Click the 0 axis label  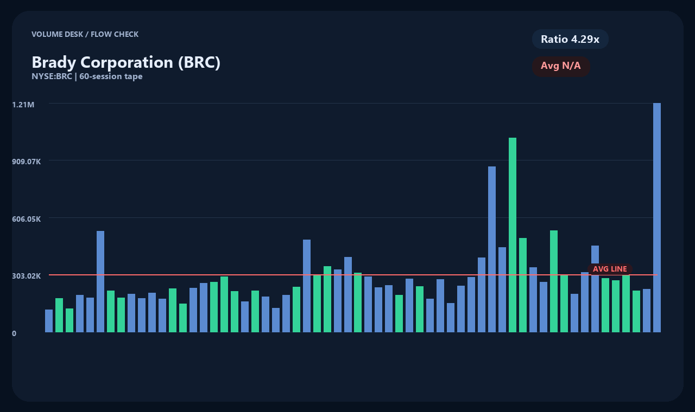(14, 333)
